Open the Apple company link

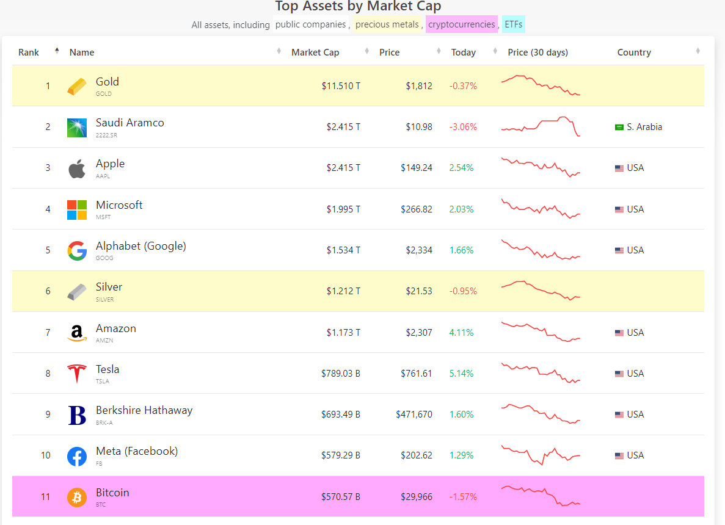[110, 164]
